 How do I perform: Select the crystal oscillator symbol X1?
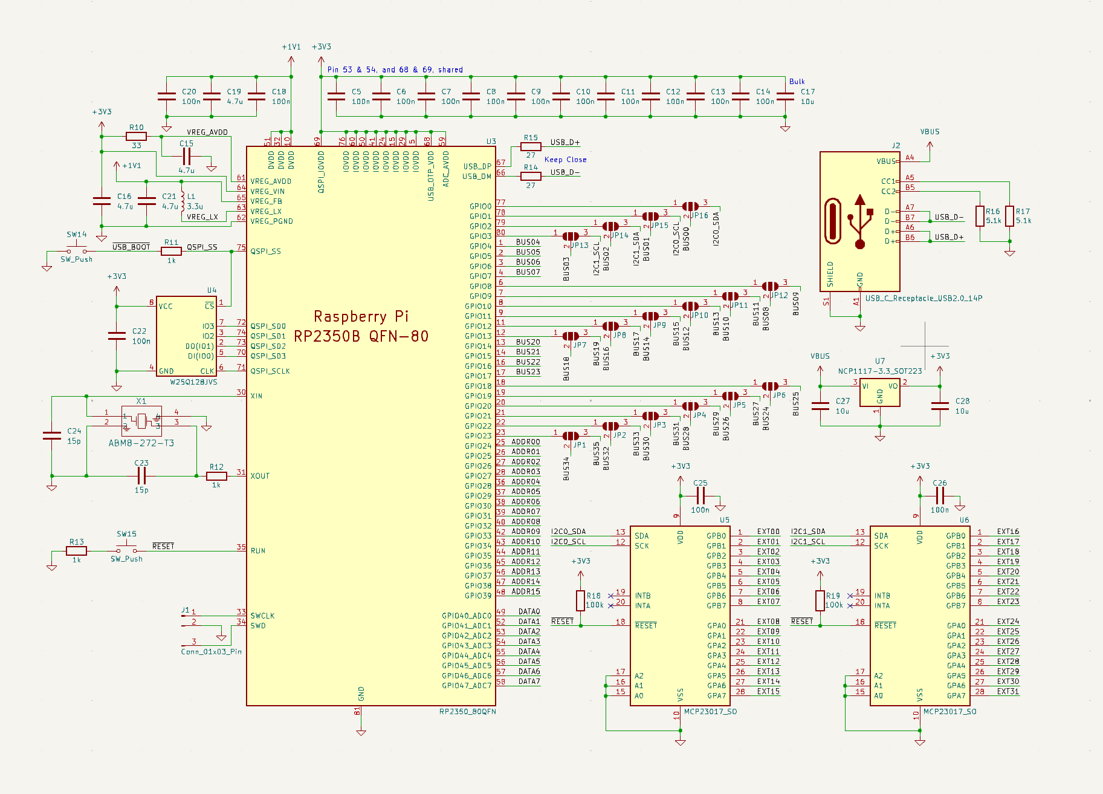(x=141, y=421)
